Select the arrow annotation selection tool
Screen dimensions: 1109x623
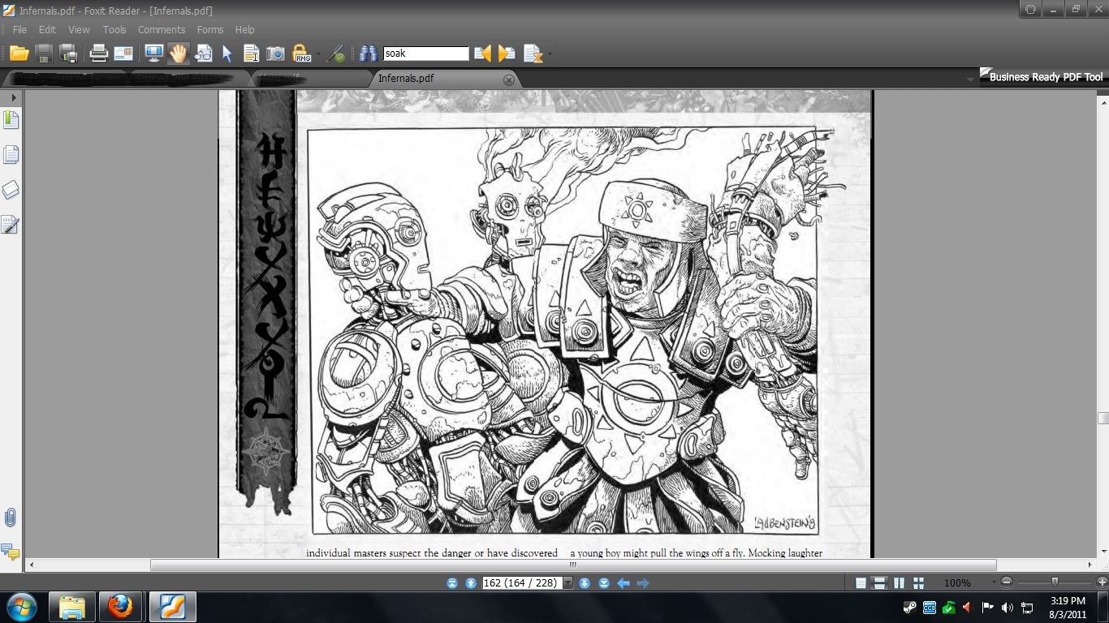pos(227,54)
